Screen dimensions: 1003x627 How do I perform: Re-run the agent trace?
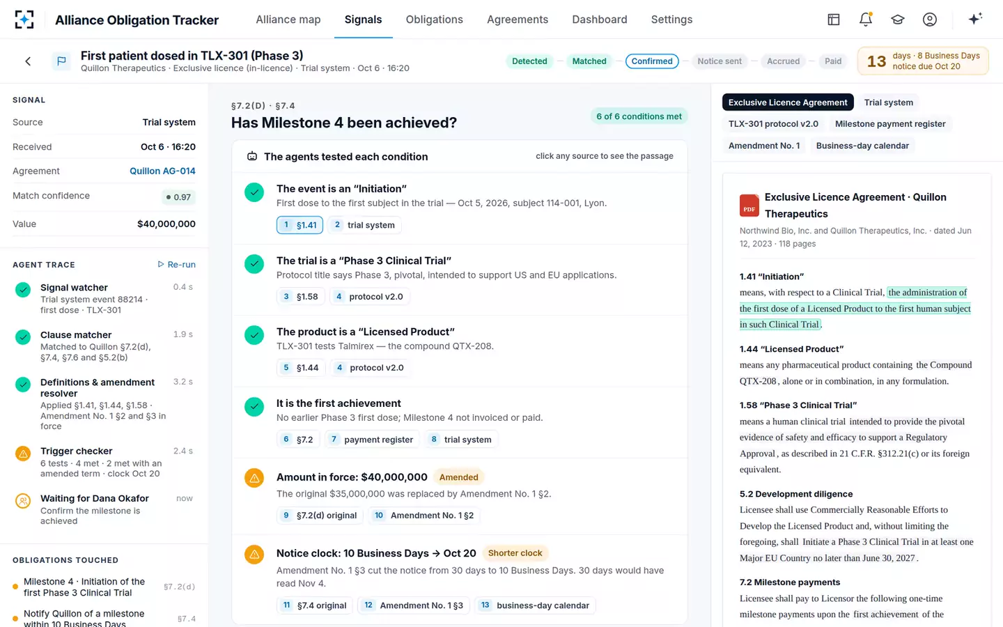tap(177, 265)
